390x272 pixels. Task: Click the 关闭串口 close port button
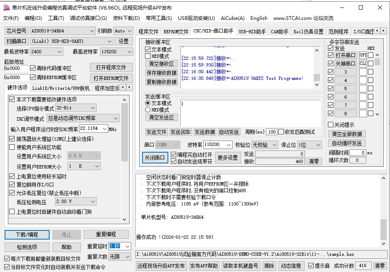click(x=155, y=158)
